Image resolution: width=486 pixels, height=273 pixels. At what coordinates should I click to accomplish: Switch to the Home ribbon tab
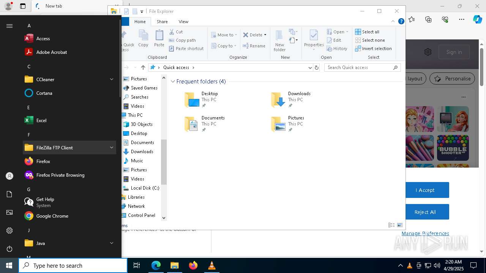140,22
